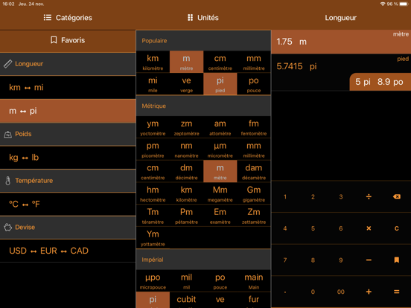
Task: Tap the divide operator key
Action: (x=369, y=196)
